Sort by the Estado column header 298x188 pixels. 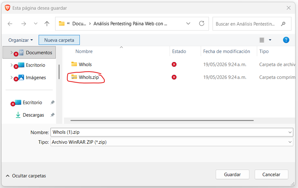pyautogui.click(x=179, y=51)
